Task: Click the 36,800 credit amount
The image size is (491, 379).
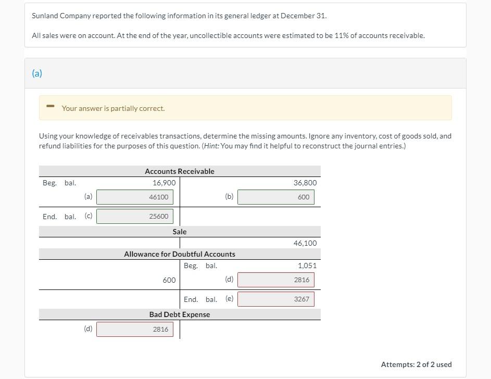Action: click(x=305, y=183)
